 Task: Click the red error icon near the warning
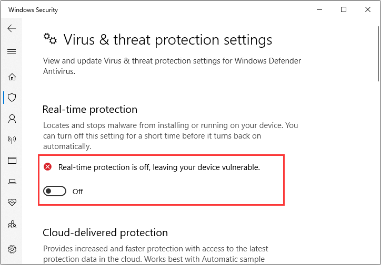click(47, 167)
